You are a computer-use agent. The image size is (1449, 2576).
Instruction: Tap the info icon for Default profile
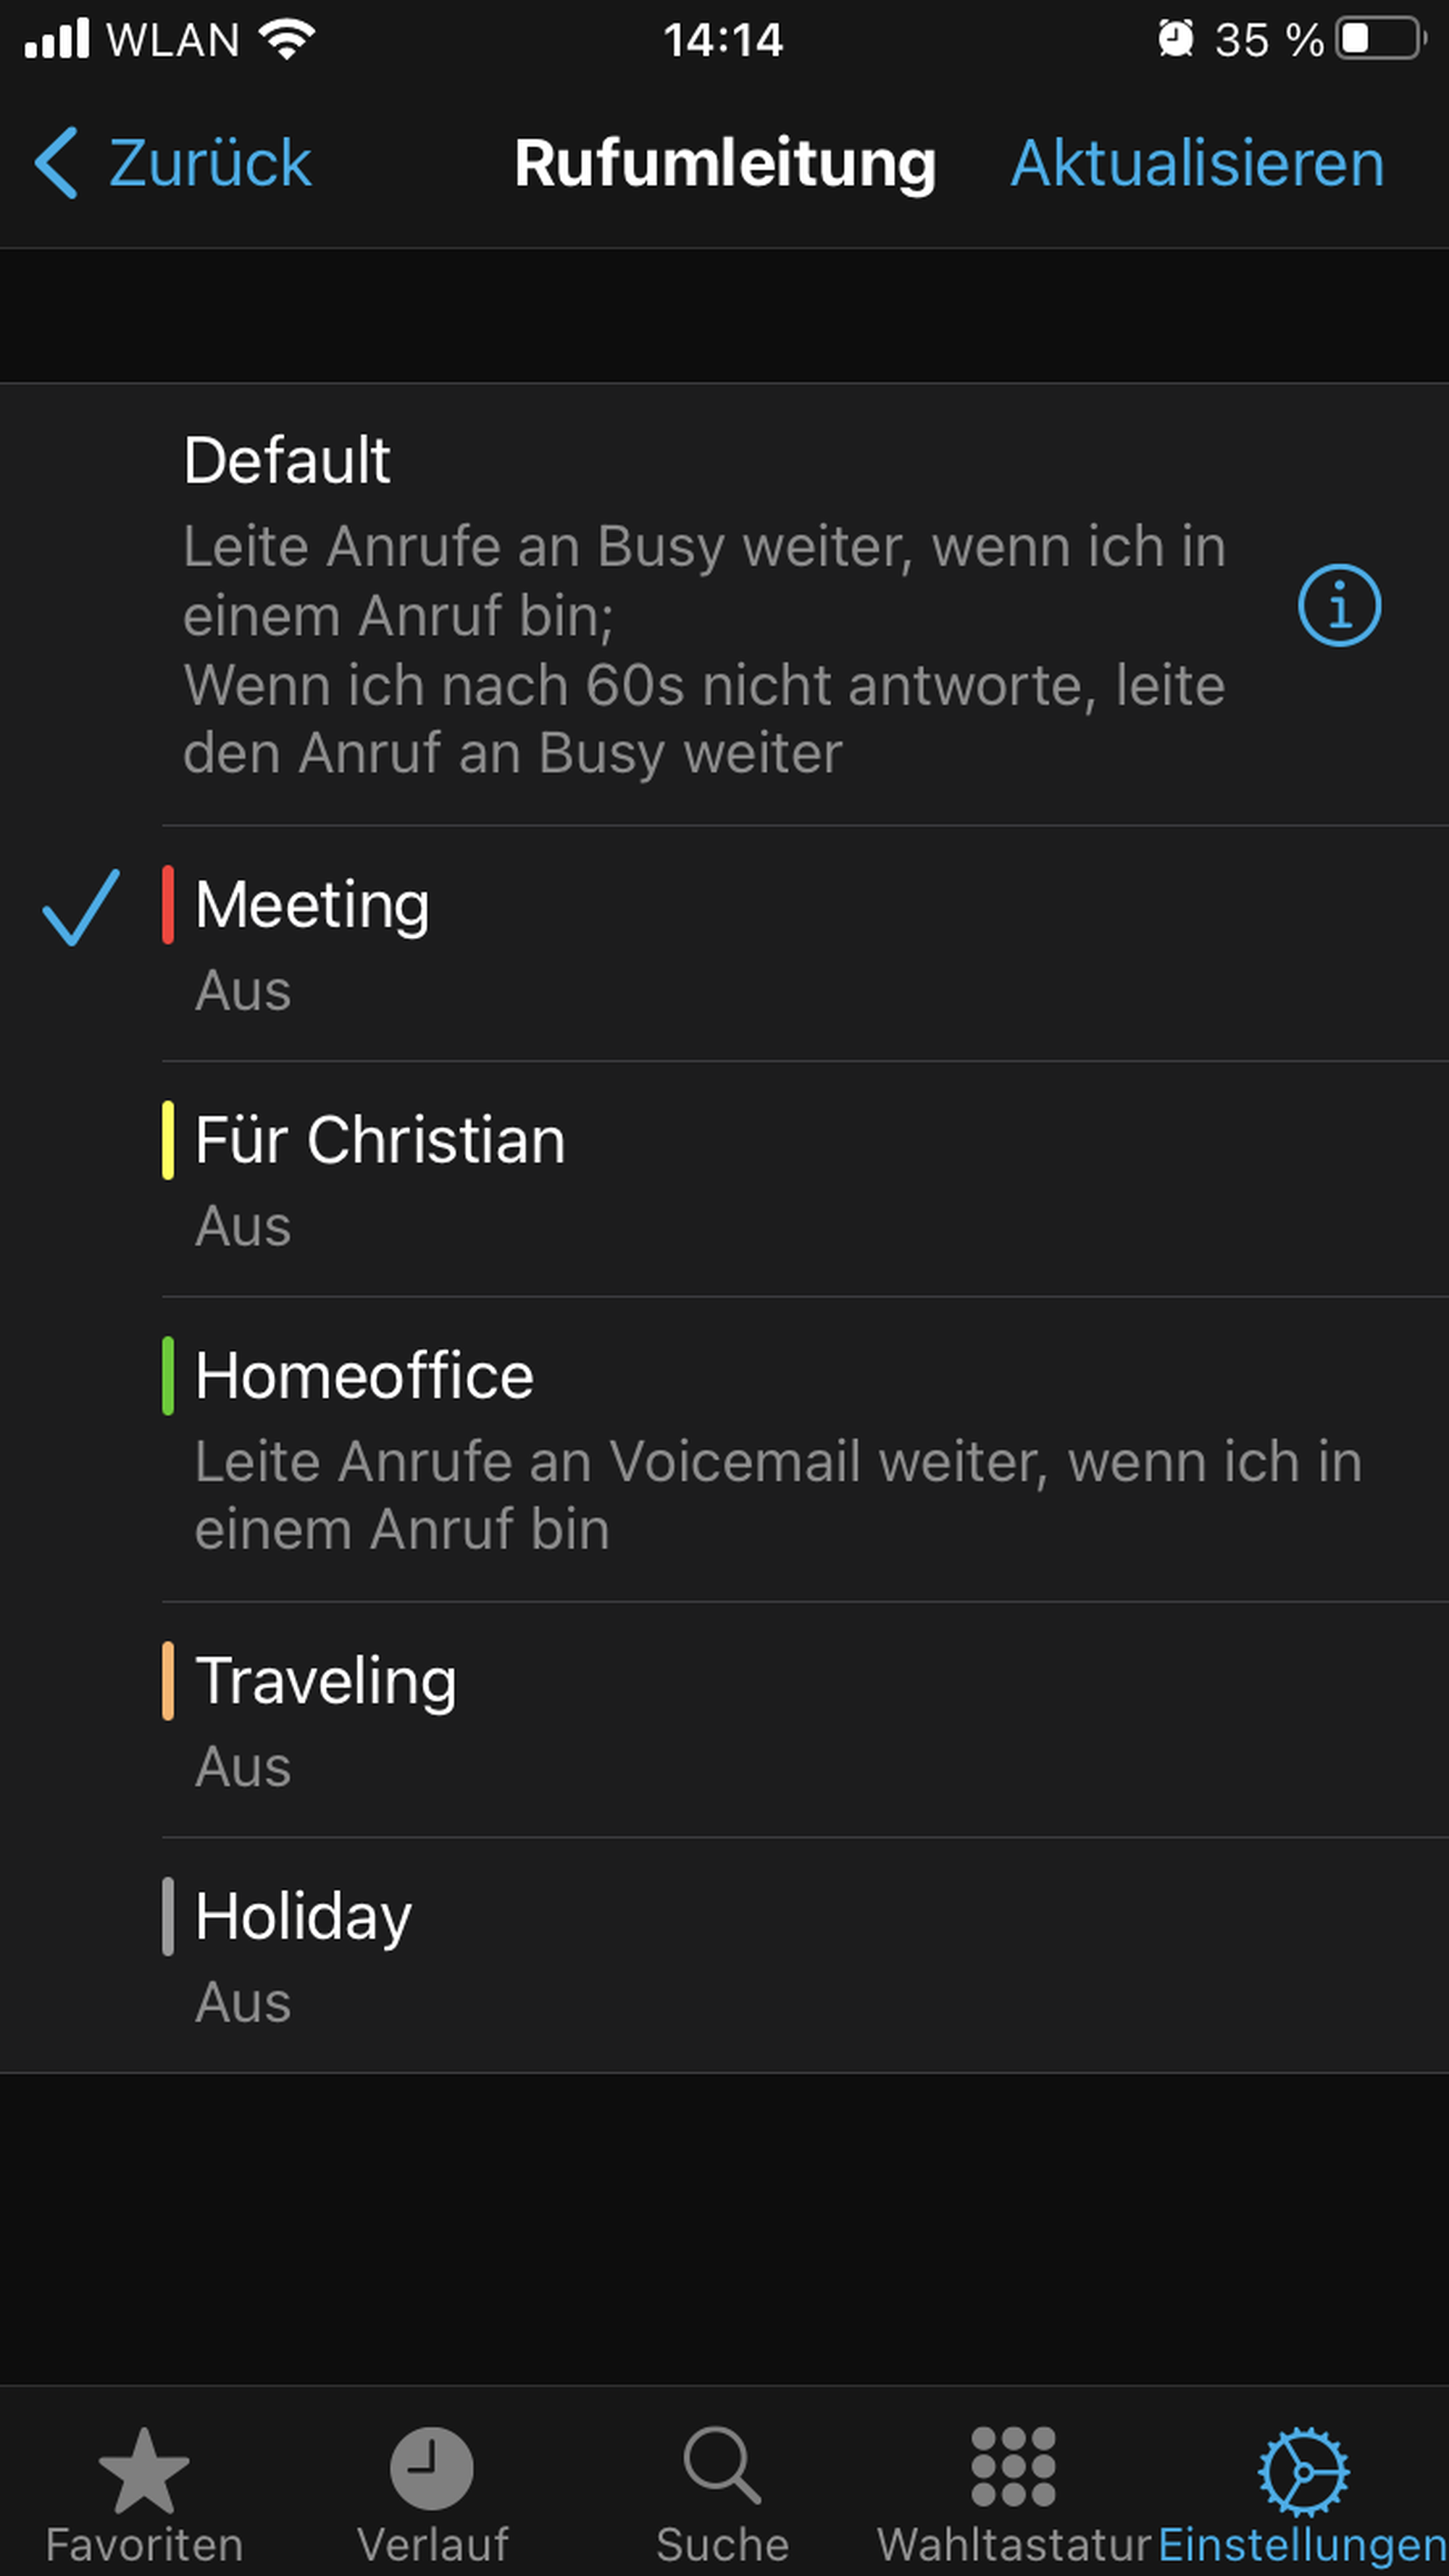[1338, 605]
